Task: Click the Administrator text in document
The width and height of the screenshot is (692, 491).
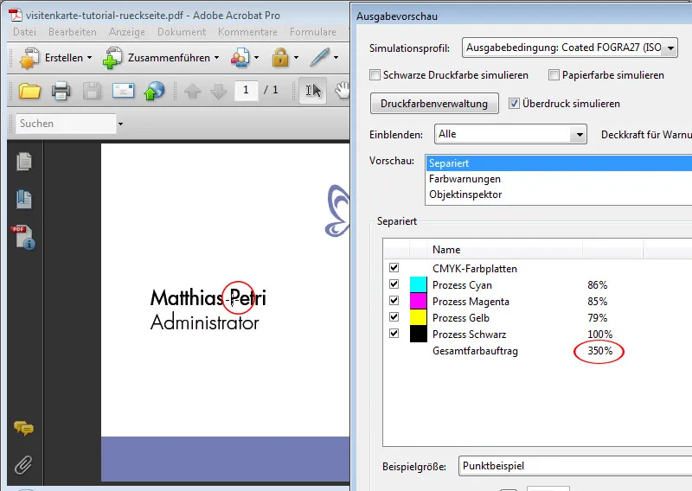Action: (205, 322)
